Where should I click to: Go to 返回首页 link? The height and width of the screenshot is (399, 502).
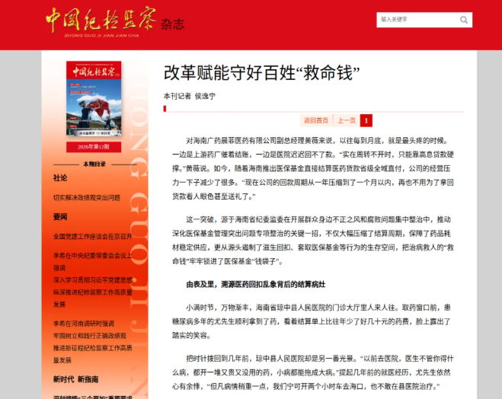[x=316, y=120]
